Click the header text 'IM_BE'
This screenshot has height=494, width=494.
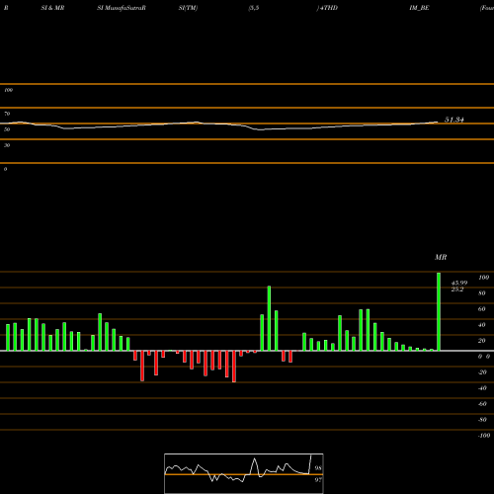coord(419,8)
